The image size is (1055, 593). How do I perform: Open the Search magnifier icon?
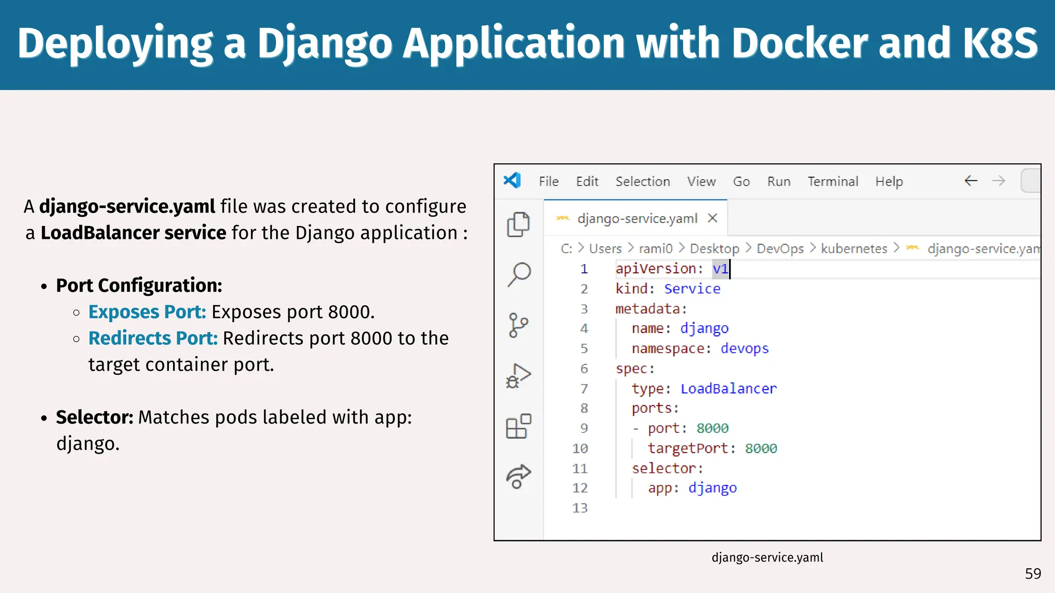tap(519, 274)
